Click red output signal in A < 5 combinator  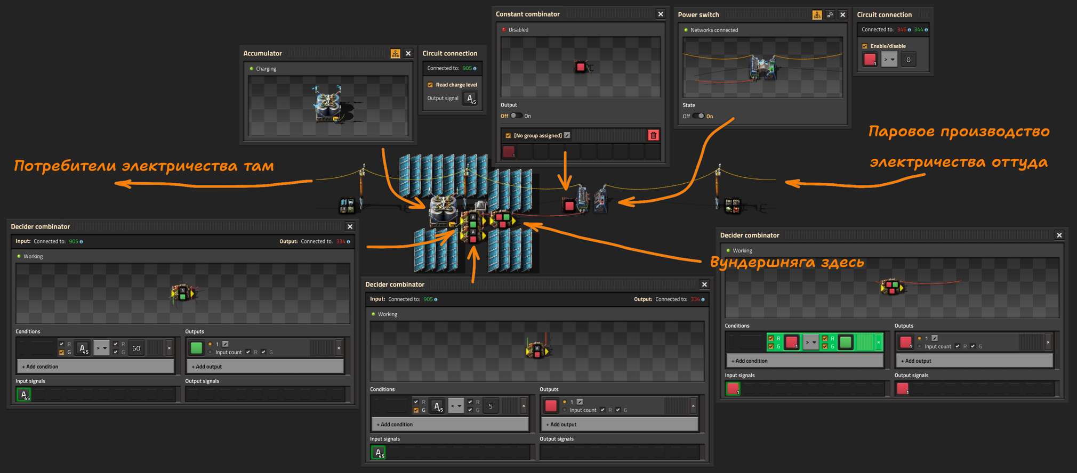(551, 406)
